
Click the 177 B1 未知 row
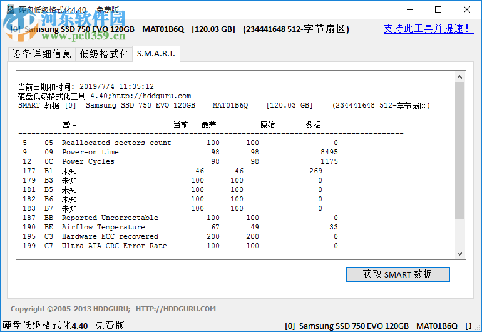tap(172, 171)
